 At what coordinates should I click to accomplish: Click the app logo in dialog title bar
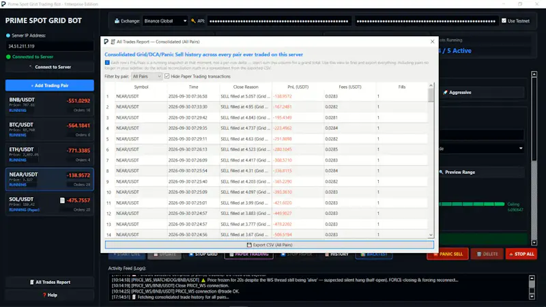pyautogui.click(x=106, y=42)
